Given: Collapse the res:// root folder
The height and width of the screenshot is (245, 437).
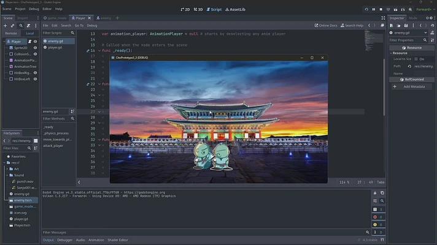Looking at the screenshot, I should tap(4, 163).
